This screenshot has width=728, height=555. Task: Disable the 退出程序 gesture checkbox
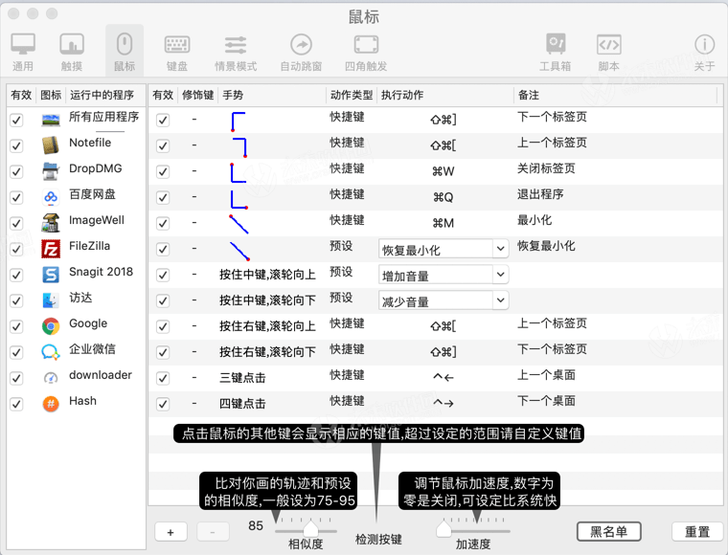[163, 197]
